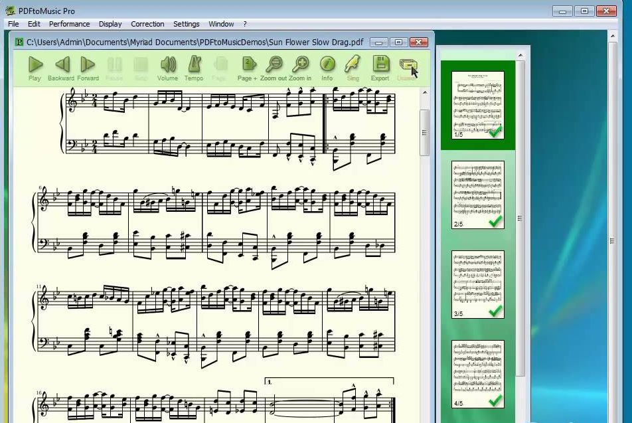Click measure number 16 in score
Image resolution: width=632 pixels, height=423 pixels.
click(39, 392)
